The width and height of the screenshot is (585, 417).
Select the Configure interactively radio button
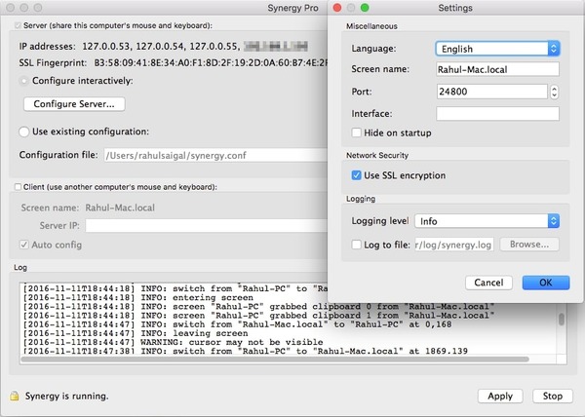(x=23, y=81)
